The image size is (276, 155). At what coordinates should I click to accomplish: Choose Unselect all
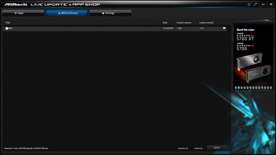click(x=183, y=148)
